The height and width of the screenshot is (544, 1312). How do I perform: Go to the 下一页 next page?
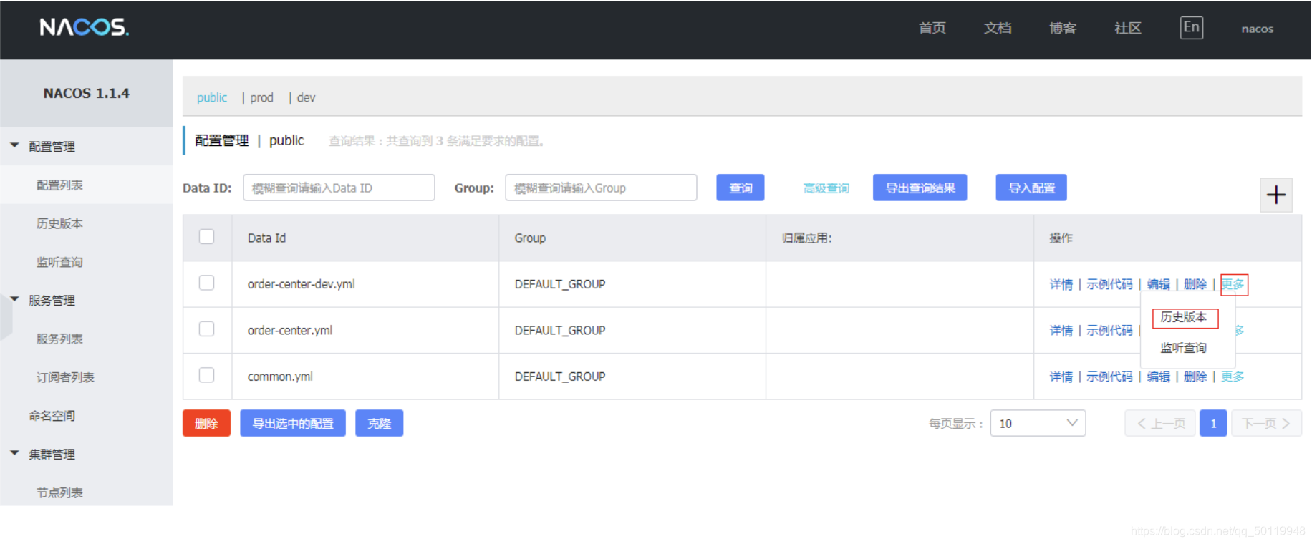1266,423
